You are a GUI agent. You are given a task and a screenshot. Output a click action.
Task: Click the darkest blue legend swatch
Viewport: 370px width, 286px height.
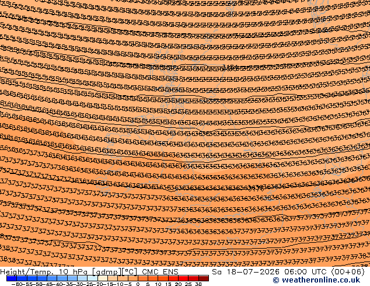(x=12, y=278)
